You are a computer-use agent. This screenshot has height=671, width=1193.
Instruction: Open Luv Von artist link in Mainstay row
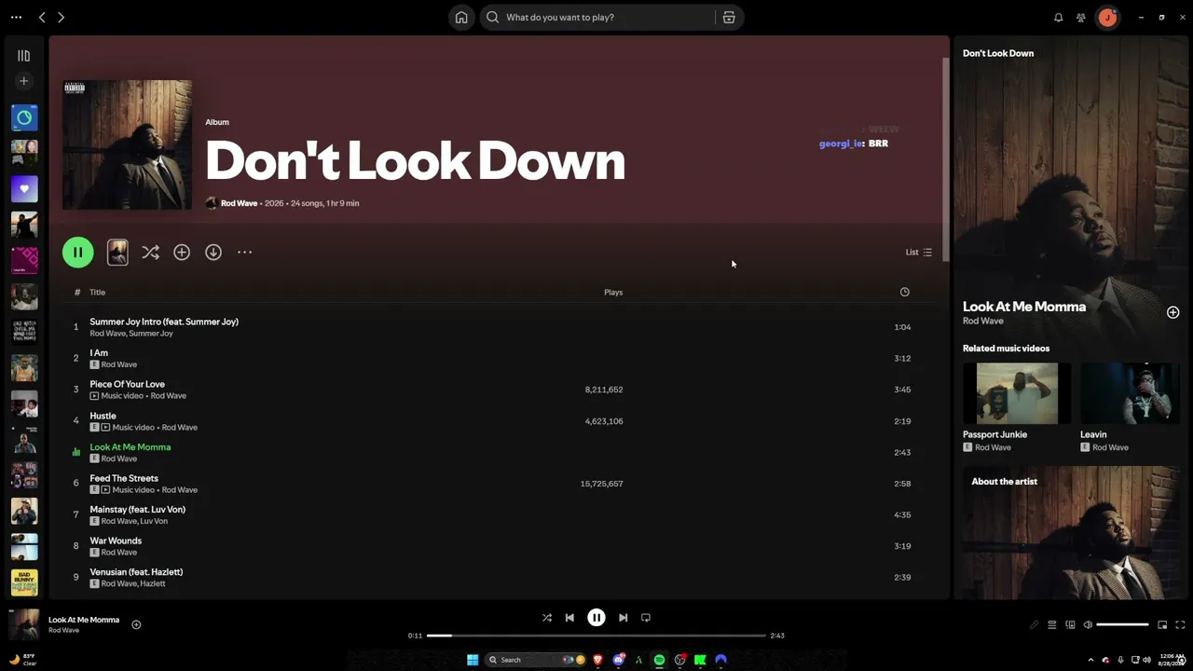[x=155, y=521]
